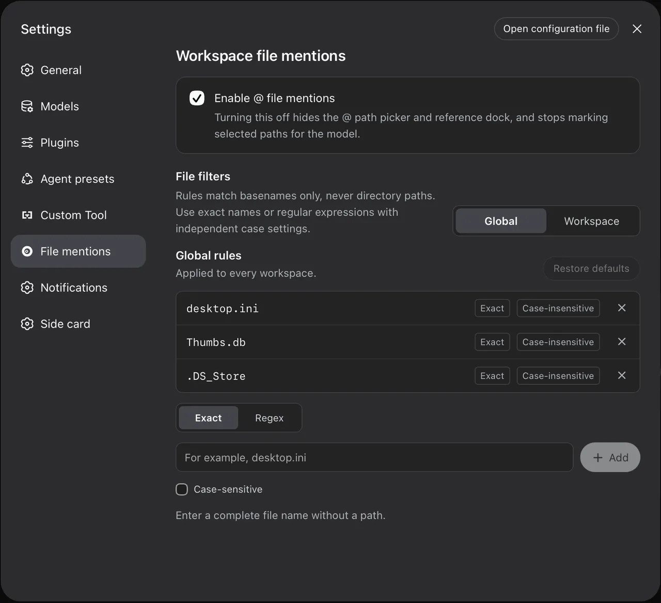Image resolution: width=661 pixels, height=603 pixels.
Task: Click the Plugins sliders icon
Action: tap(27, 142)
